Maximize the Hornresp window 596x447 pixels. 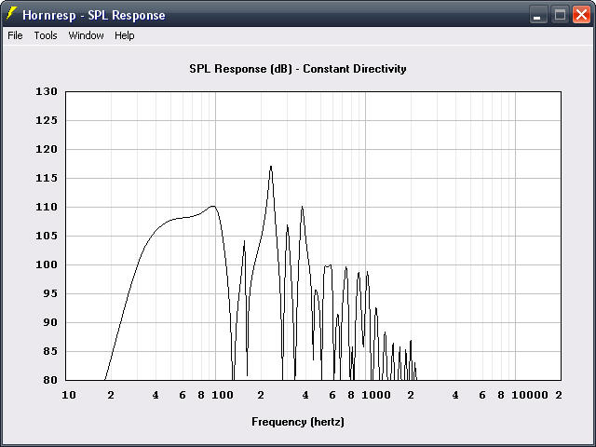(560, 15)
